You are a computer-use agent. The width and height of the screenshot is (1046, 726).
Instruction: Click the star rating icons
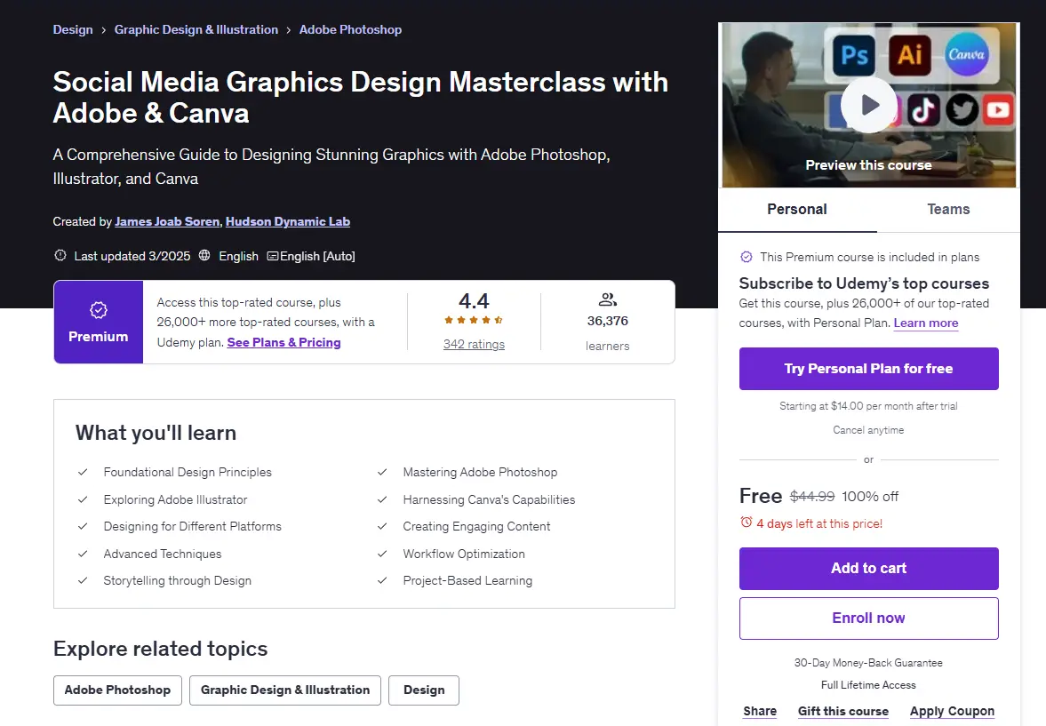(474, 320)
